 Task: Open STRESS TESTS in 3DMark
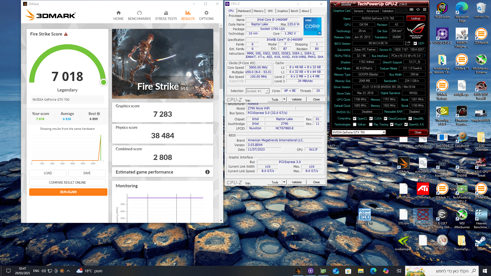tap(166, 16)
